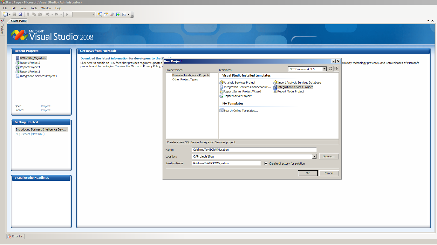Click the Save All toolbar icon

tap(20, 14)
